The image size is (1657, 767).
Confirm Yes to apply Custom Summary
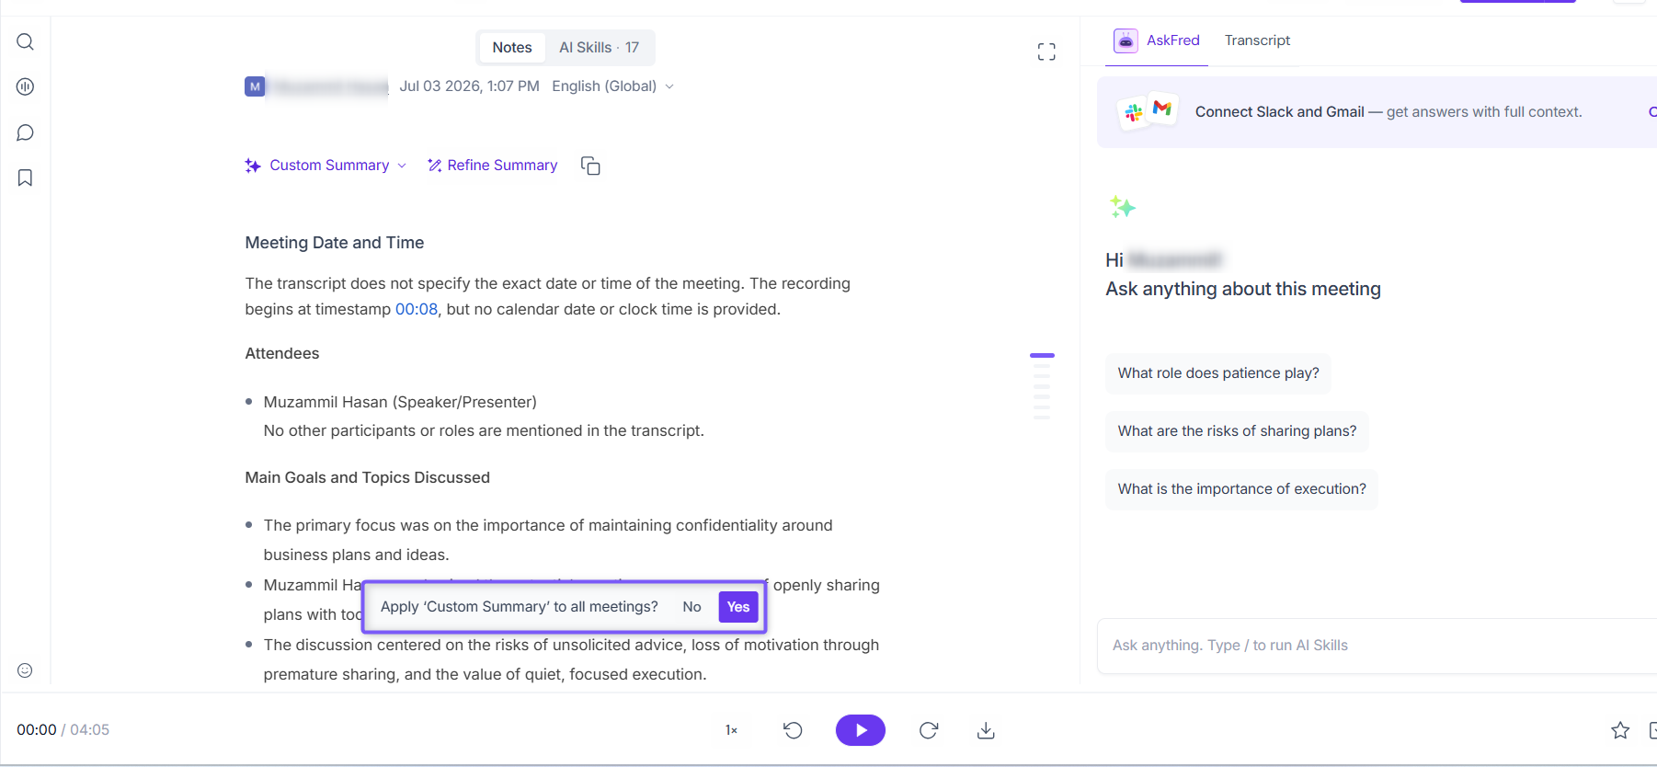click(x=738, y=607)
